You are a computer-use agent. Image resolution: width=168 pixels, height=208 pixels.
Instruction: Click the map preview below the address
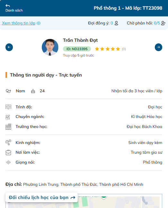[x=84, y=202]
